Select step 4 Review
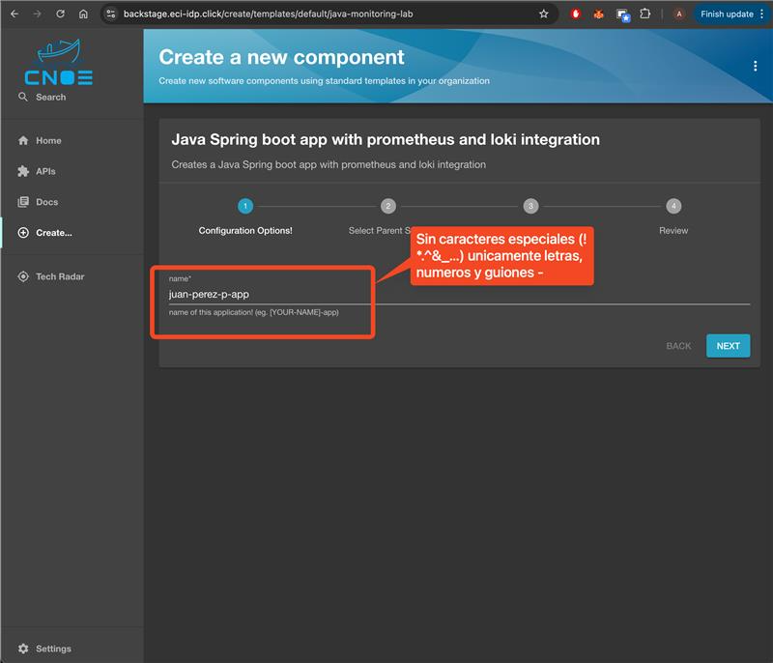Screen dimensions: 773x663 [673, 206]
